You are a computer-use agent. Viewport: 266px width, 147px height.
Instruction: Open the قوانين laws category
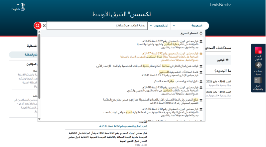pyautogui.click(x=222, y=60)
